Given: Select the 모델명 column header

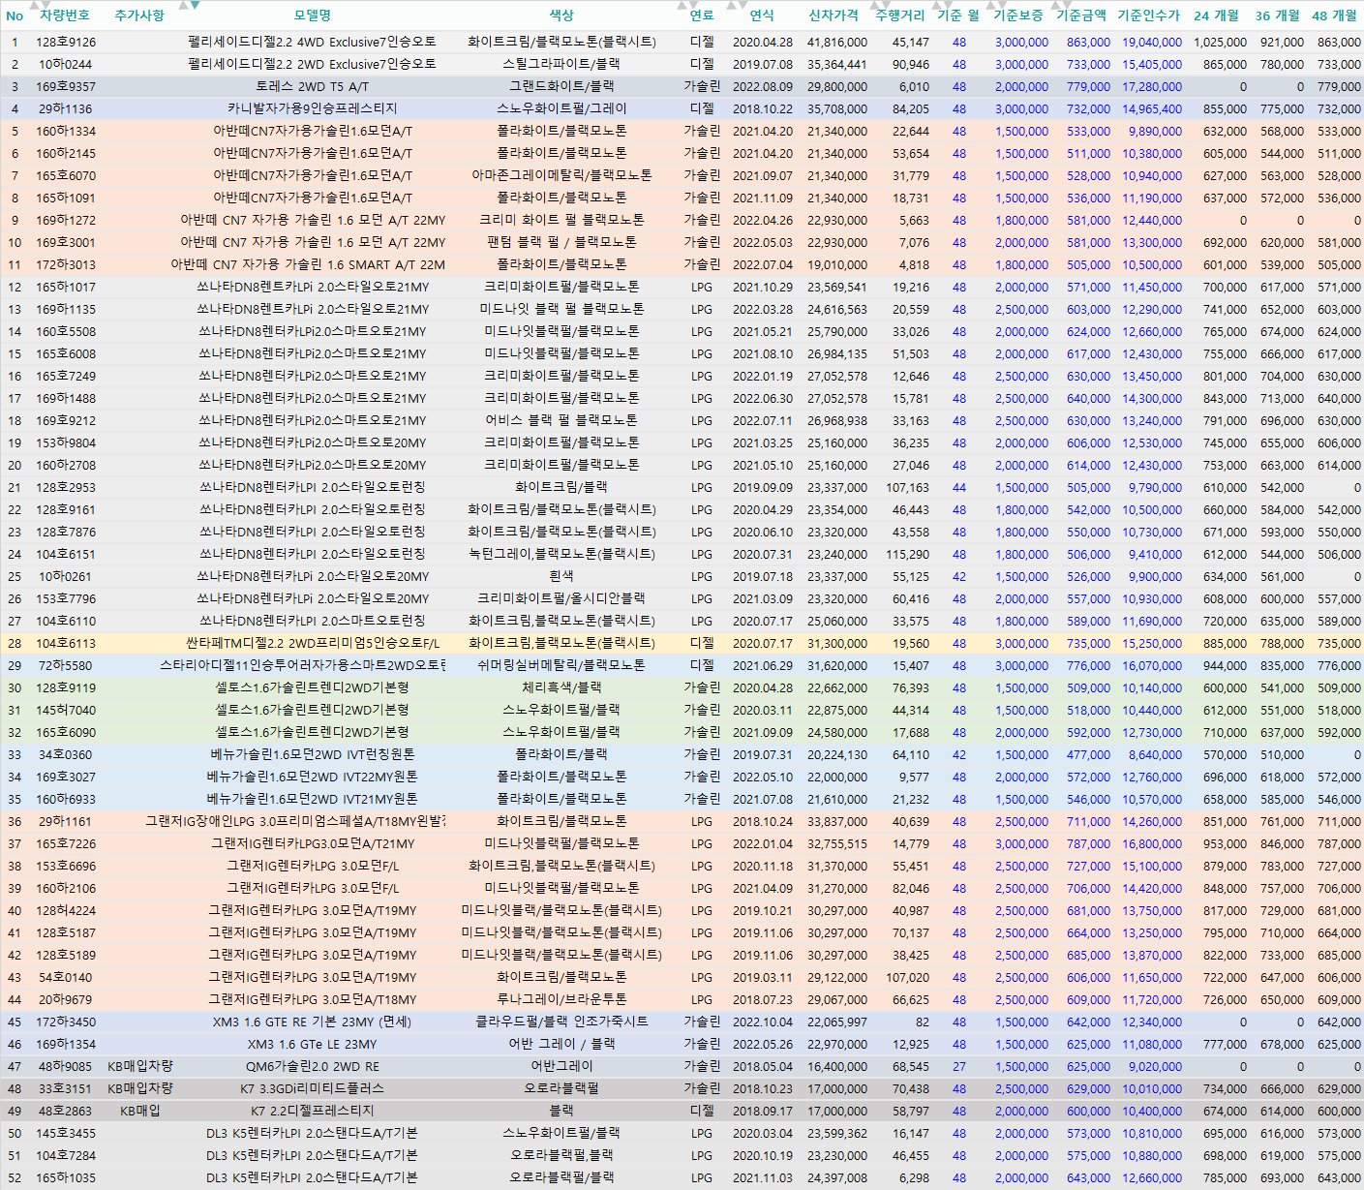Looking at the screenshot, I should click(x=313, y=15).
